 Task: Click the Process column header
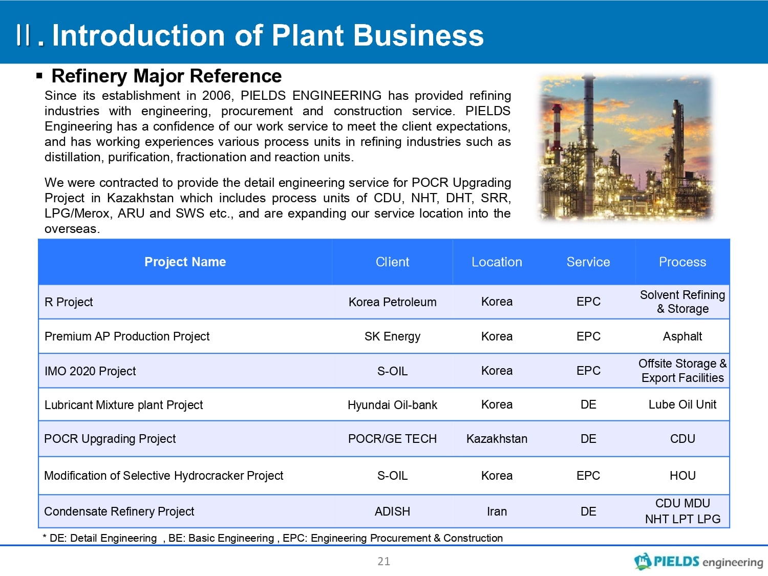point(682,262)
